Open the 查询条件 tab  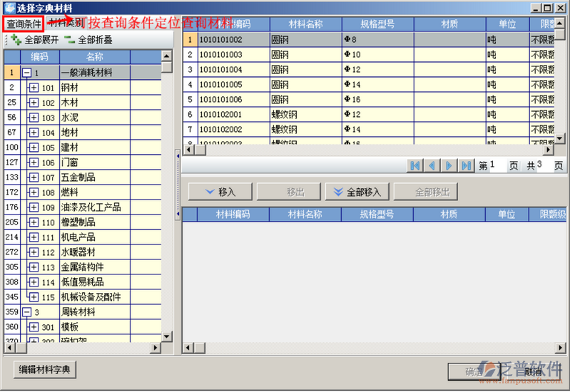[x=24, y=24]
